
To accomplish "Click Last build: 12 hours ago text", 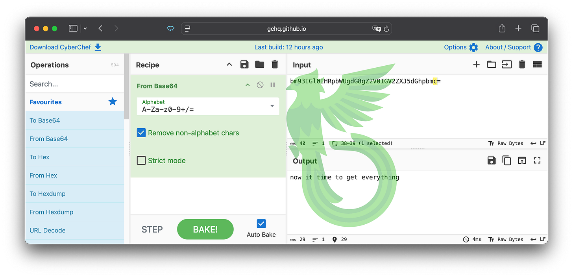I will point(288,47).
